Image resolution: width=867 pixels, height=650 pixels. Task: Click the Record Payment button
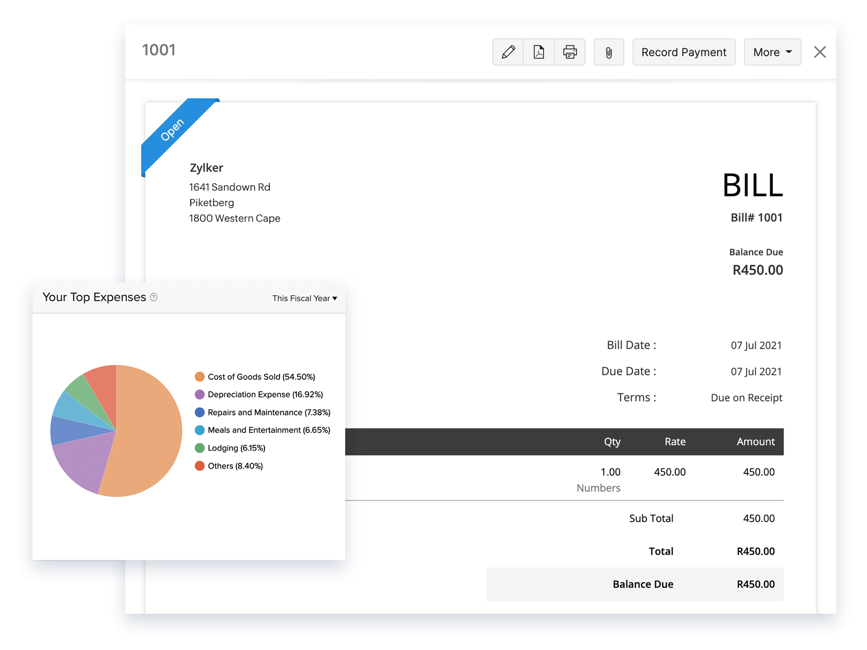(x=684, y=52)
